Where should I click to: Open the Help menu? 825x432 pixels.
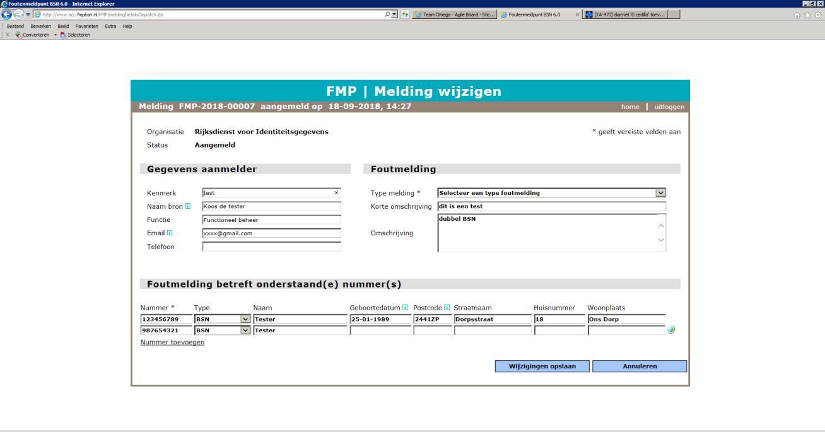[x=128, y=26]
